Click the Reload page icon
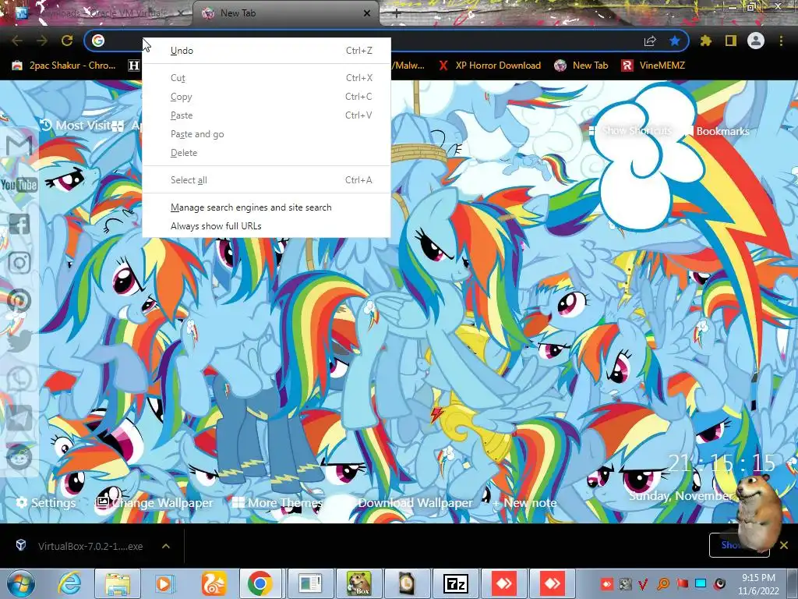798x599 pixels. 67,41
